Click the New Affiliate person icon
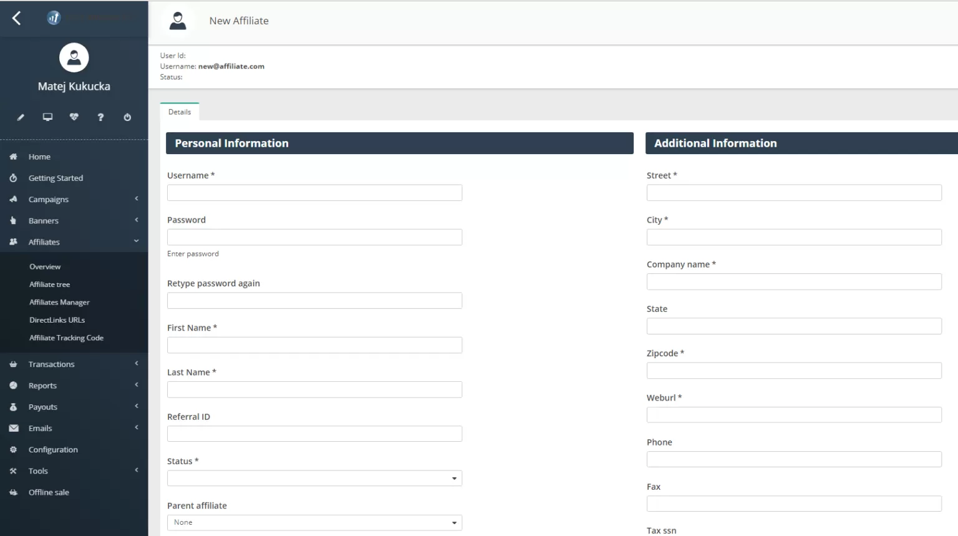Viewport: 958px width, 536px height. point(178,19)
